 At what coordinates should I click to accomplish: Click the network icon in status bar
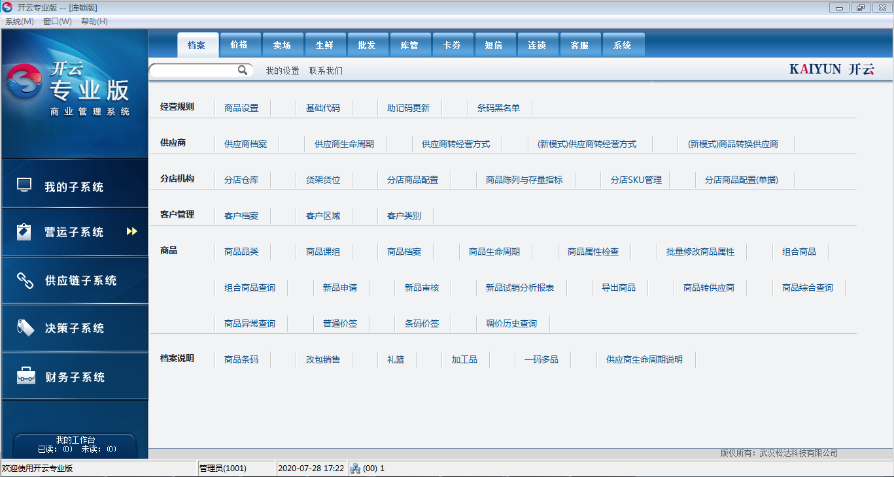coord(355,468)
